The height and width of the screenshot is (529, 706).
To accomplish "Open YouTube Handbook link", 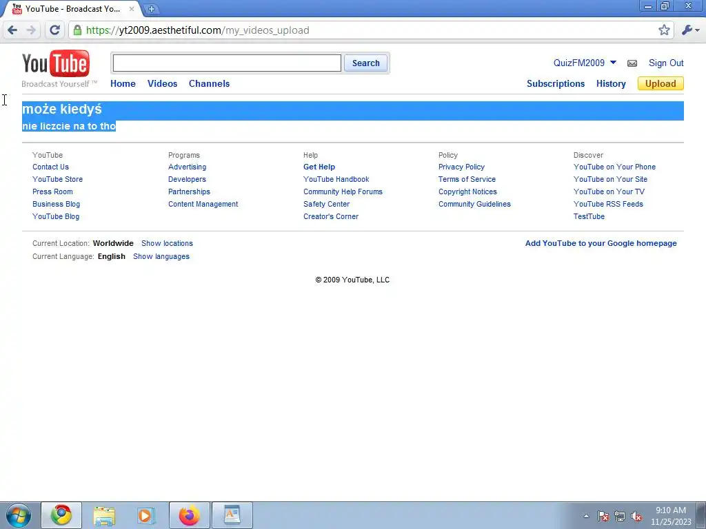I will pyautogui.click(x=336, y=179).
